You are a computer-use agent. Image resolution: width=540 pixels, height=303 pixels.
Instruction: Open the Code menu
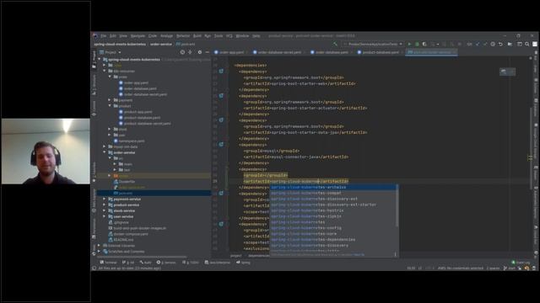pos(153,35)
